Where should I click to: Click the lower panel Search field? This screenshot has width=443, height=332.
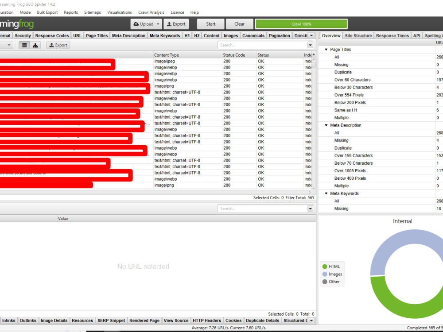(262, 208)
